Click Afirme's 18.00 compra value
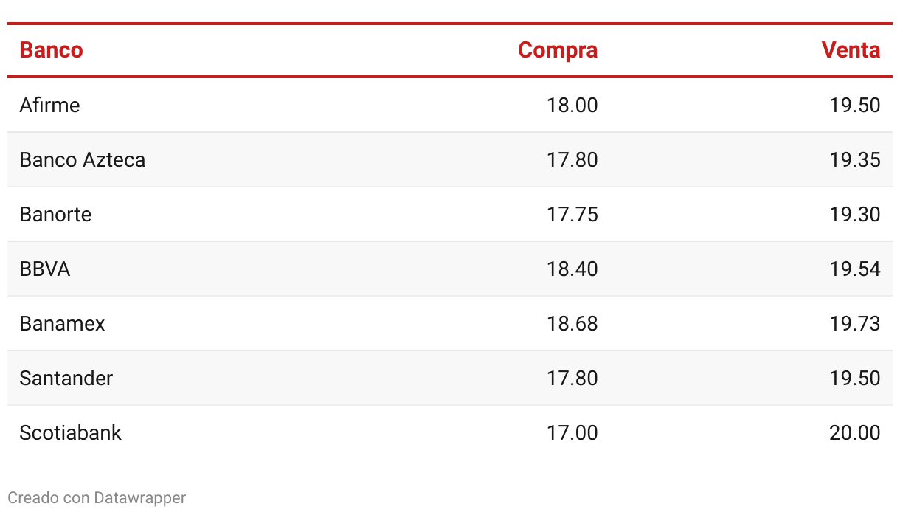 tap(572, 105)
